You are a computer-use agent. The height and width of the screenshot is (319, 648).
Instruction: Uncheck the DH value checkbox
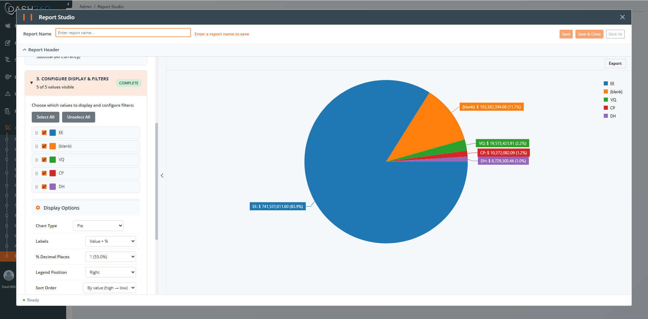pyautogui.click(x=44, y=187)
